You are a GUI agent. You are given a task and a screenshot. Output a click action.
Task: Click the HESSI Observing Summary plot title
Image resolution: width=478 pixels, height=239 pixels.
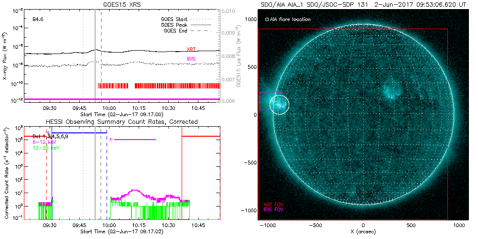pos(112,122)
